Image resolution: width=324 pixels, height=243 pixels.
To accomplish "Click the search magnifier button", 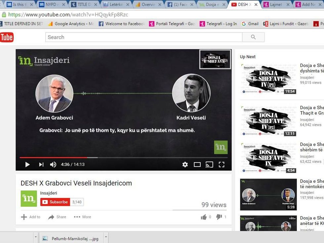I will [253, 37].
